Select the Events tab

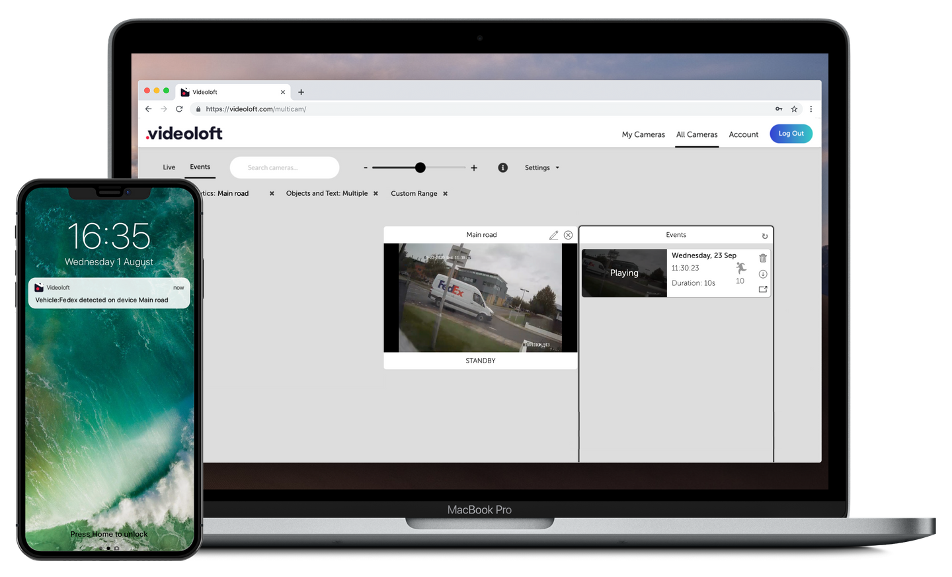[200, 167]
